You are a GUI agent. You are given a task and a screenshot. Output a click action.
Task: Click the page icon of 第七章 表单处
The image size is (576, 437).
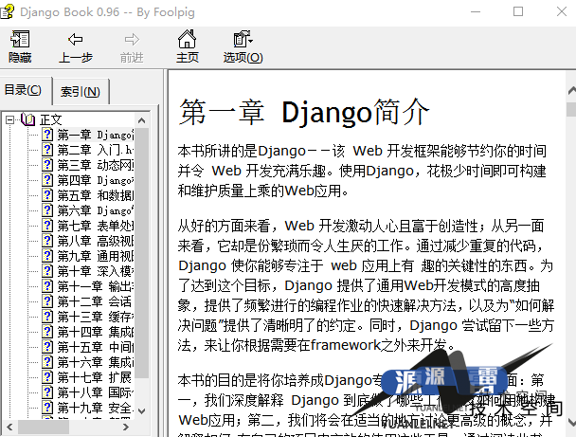(47, 226)
